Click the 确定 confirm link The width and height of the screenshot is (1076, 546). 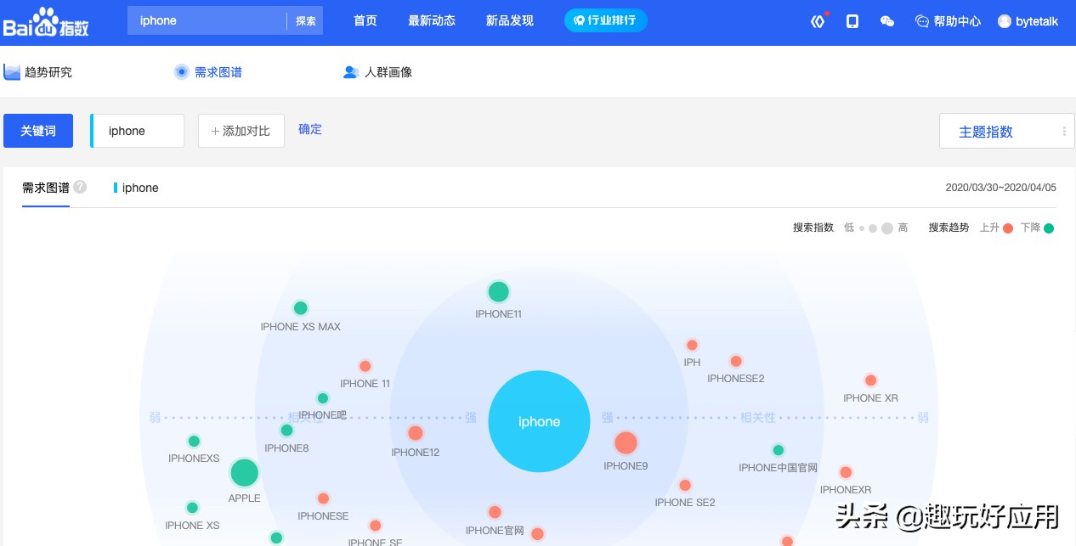pos(310,129)
